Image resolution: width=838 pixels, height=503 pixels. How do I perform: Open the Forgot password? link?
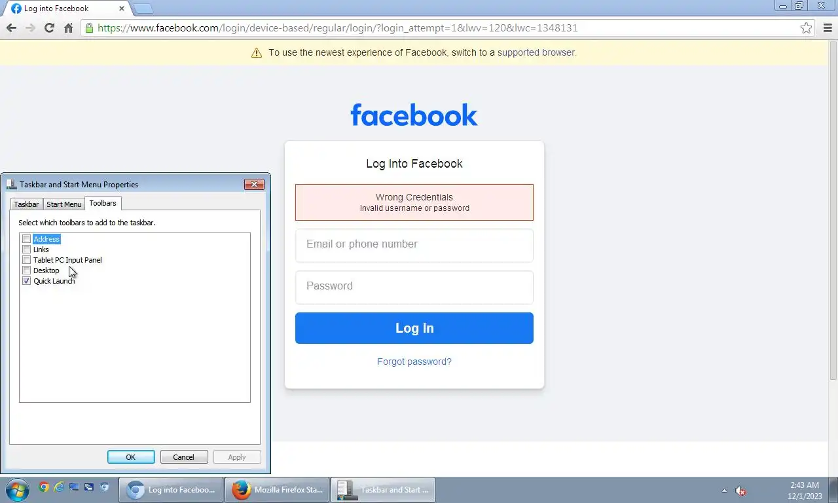(414, 362)
